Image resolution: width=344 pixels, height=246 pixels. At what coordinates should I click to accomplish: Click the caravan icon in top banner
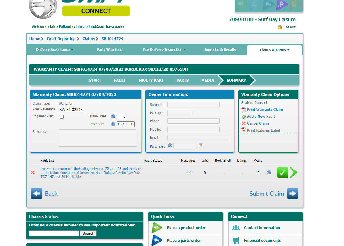242,4
